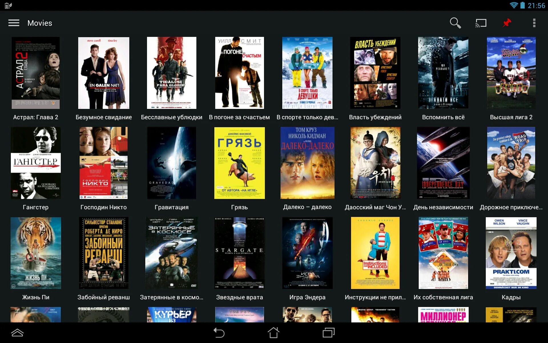
Task: Open the partially visible Курьер poster
Action: pos(172,315)
